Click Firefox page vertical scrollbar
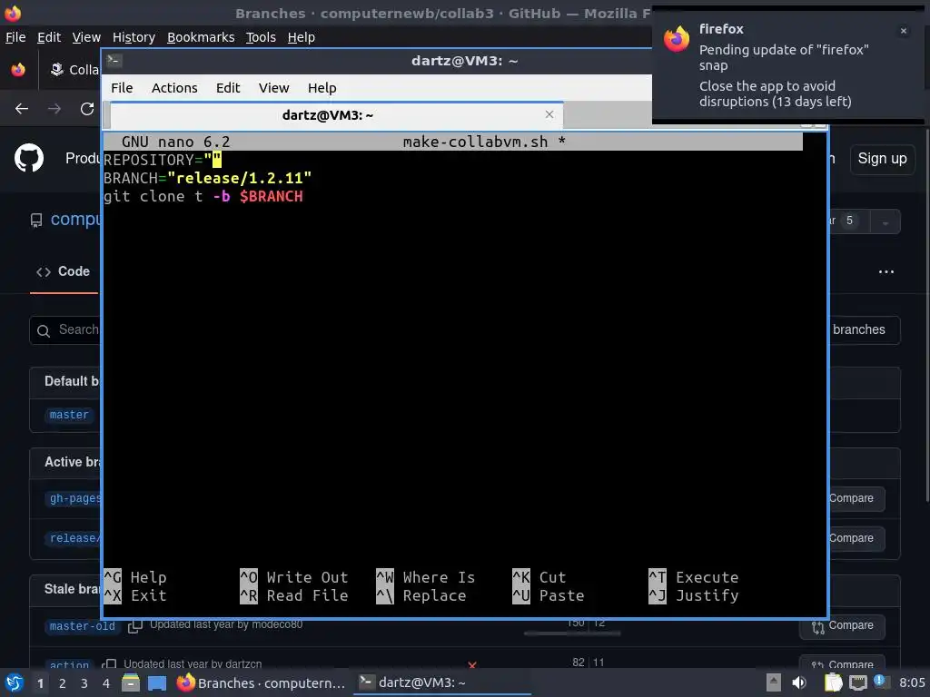The width and height of the screenshot is (930, 697). [926, 314]
